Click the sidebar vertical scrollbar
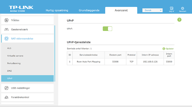 (x=55, y=53)
